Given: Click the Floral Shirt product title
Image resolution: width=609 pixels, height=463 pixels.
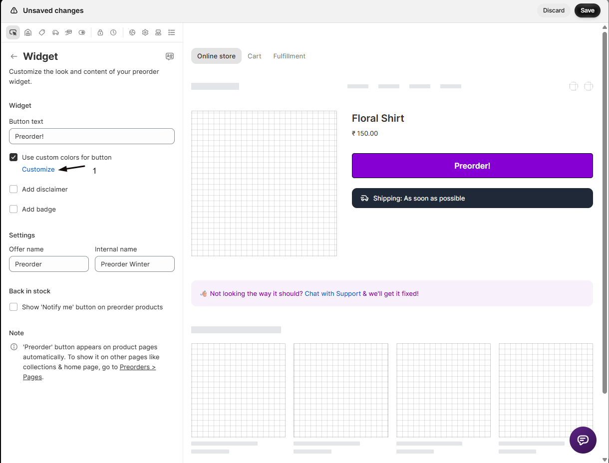Looking at the screenshot, I should coord(378,118).
